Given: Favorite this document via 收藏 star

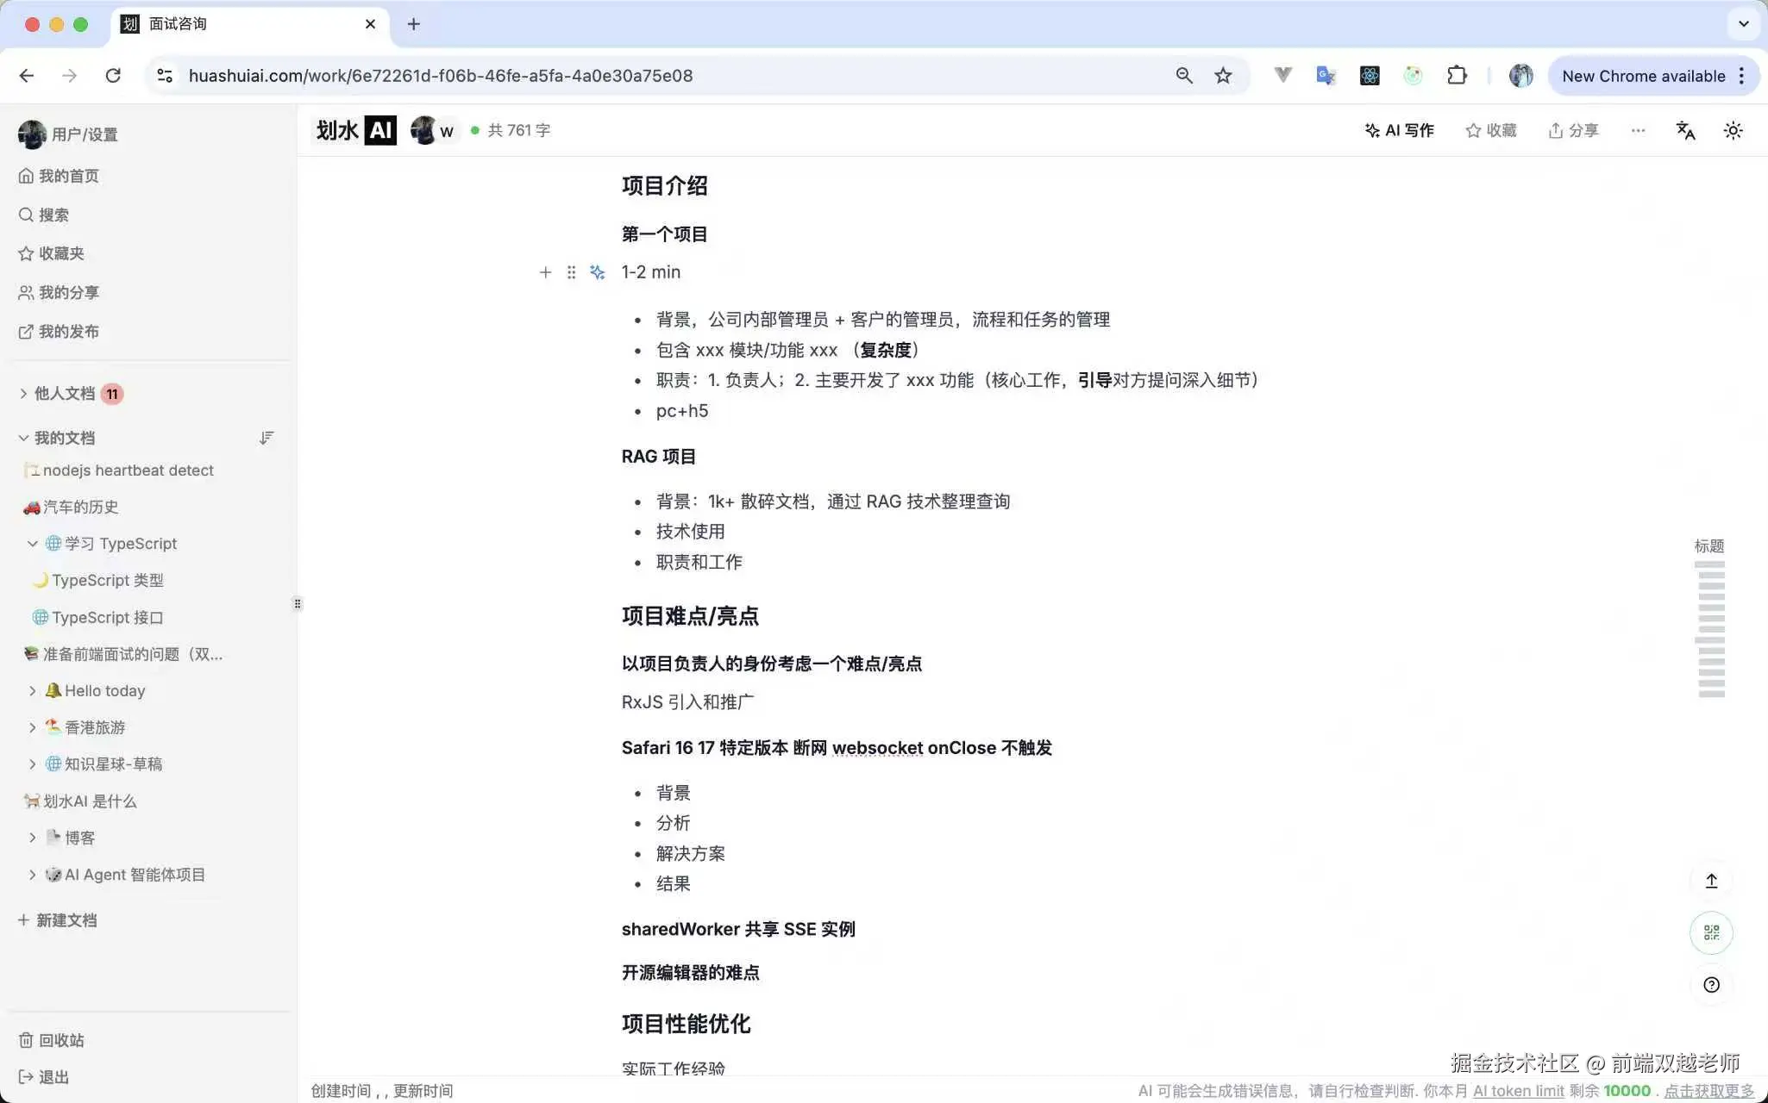Looking at the screenshot, I should [x=1490, y=130].
